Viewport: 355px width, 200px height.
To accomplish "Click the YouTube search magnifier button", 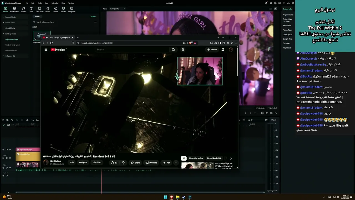I will (x=173, y=49).
